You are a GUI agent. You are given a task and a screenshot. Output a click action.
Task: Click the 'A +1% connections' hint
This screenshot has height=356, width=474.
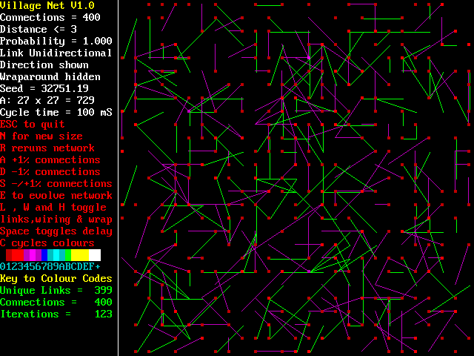click(x=50, y=159)
